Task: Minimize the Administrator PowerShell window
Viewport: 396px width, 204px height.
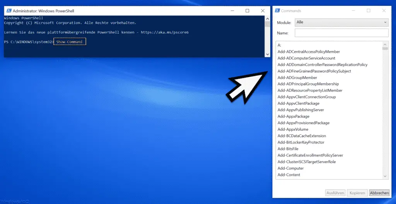Action: [232, 11]
